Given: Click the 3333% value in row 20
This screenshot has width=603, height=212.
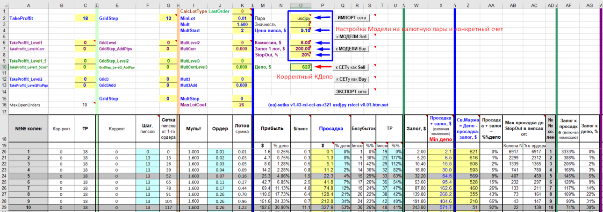Looking at the screenshot, I should pos(569,152).
